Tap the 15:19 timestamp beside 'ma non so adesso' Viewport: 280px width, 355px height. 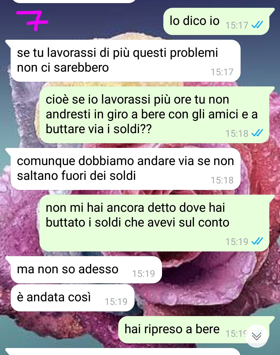coord(144,274)
